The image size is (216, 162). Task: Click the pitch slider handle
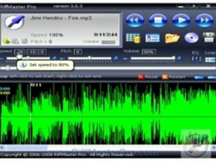coord(90,58)
